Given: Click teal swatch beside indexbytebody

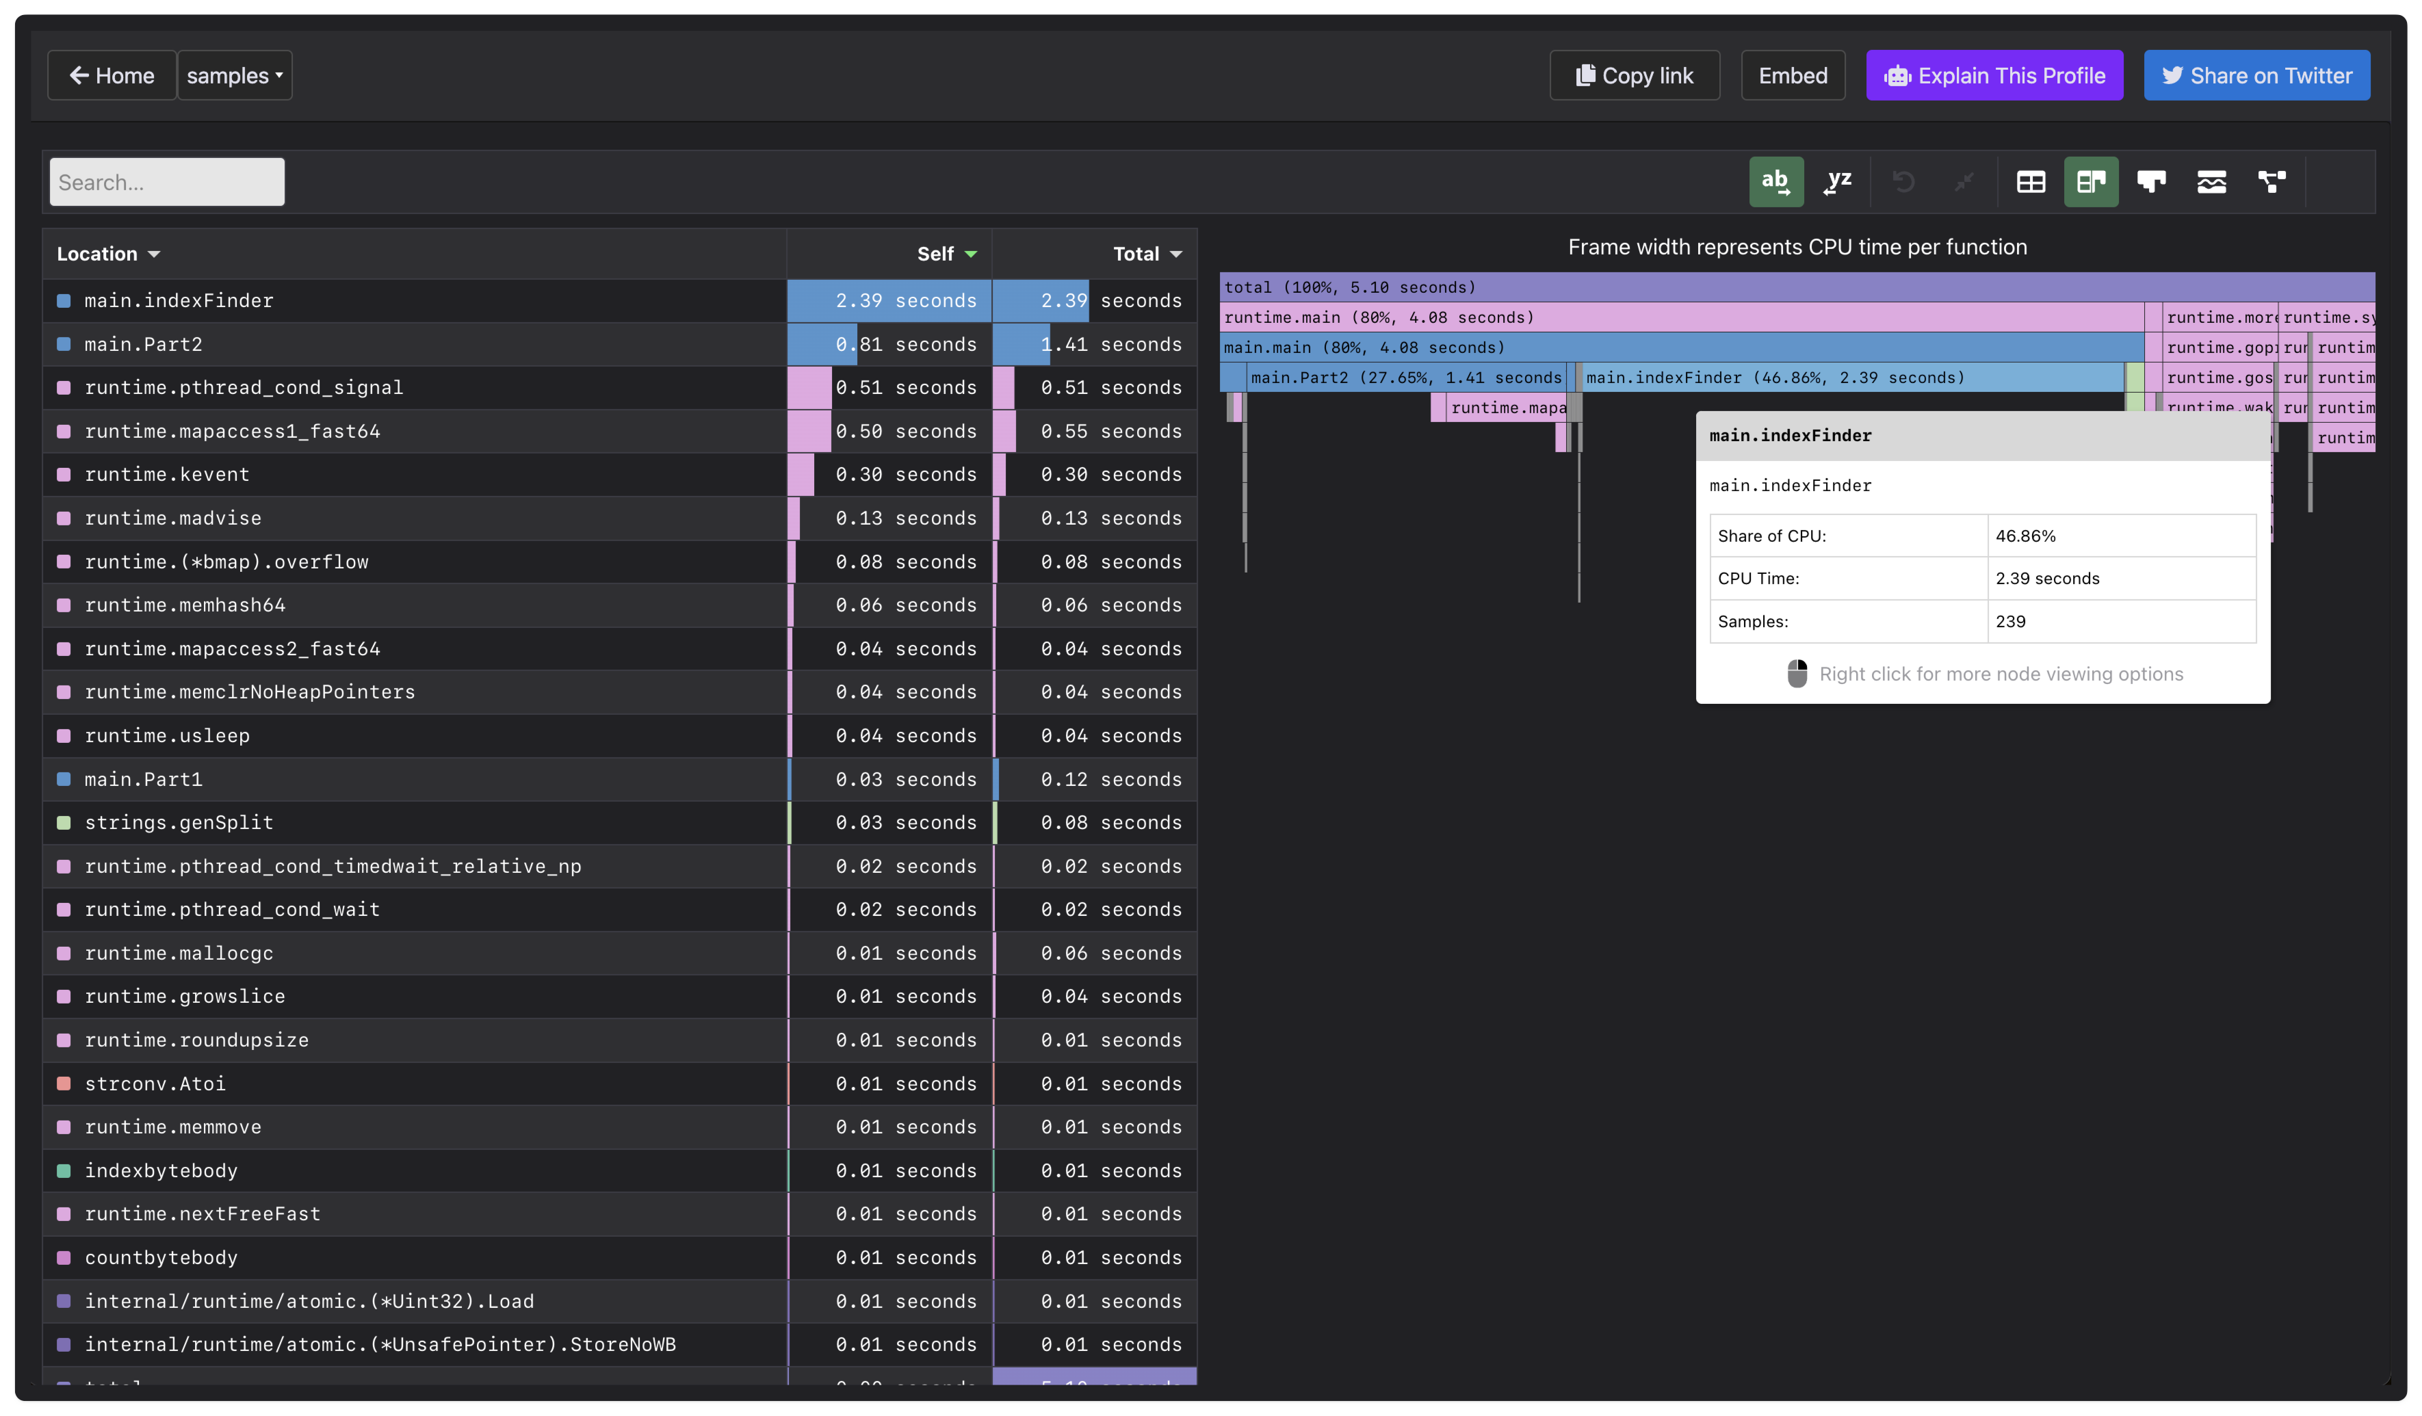Looking at the screenshot, I should click(x=64, y=1170).
